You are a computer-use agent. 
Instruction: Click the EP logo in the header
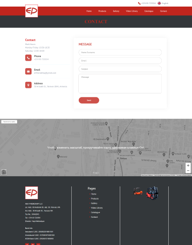(31, 11)
